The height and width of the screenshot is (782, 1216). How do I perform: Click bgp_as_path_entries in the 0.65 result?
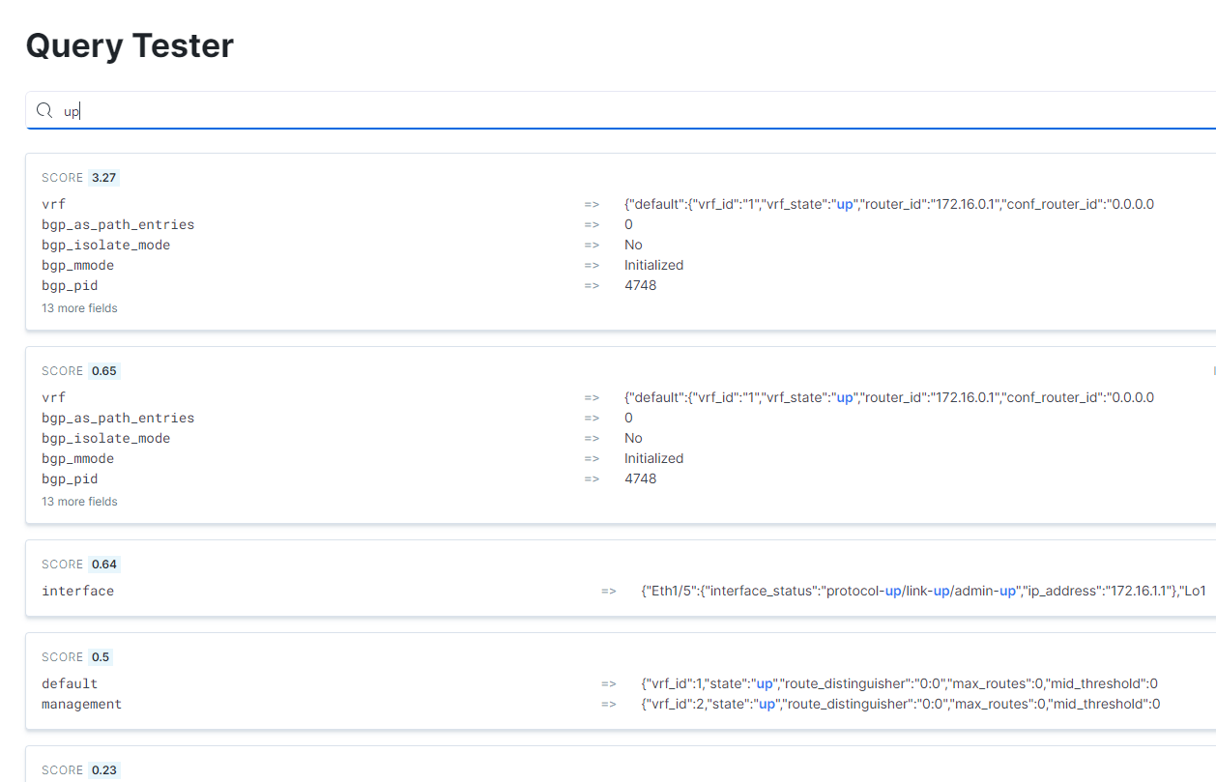coord(118,418)
